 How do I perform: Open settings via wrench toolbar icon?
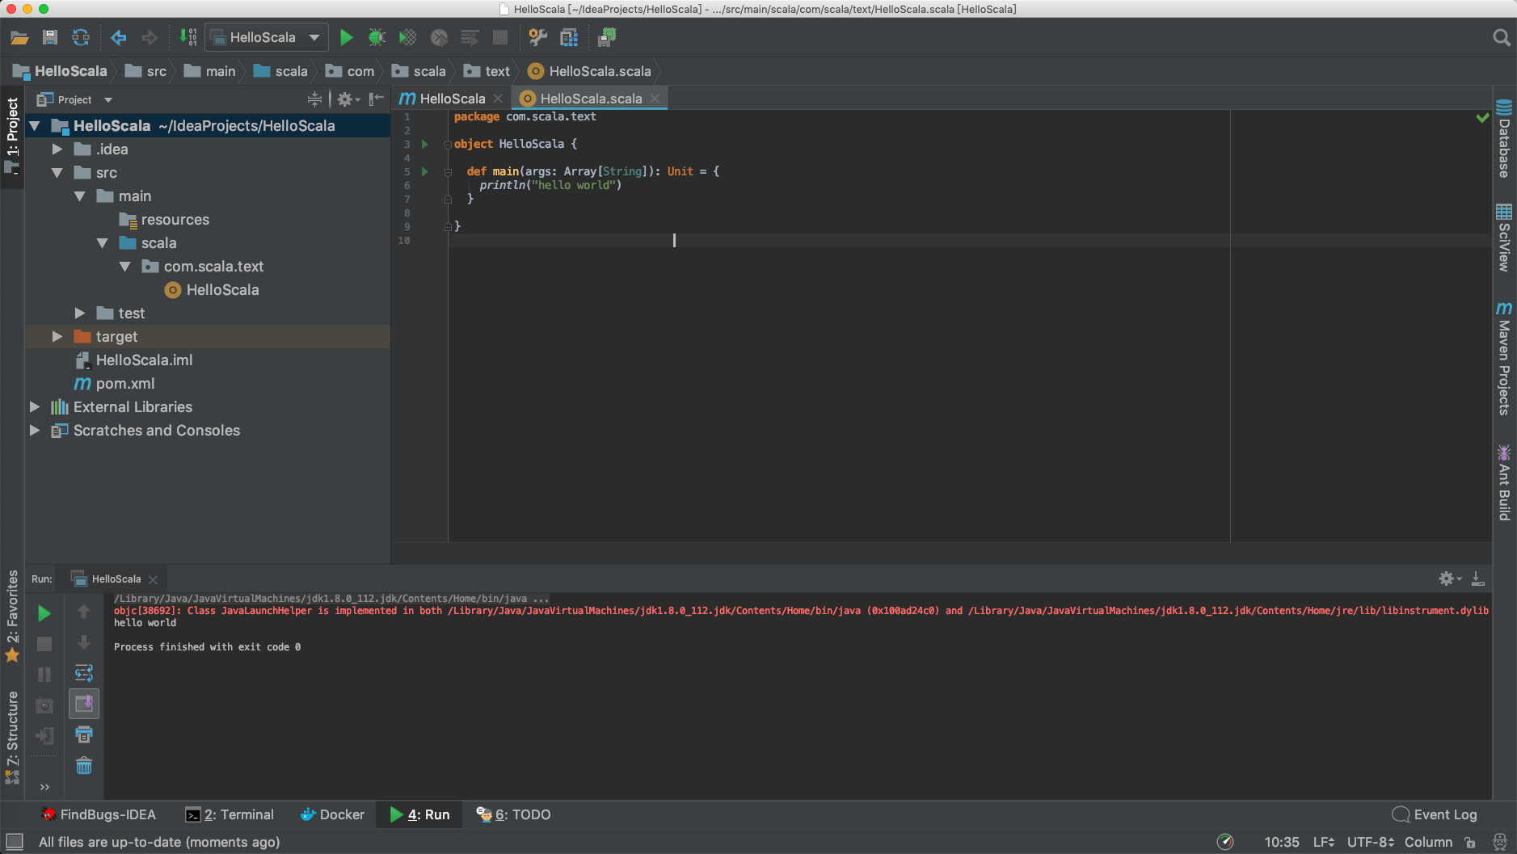(537, 37)
